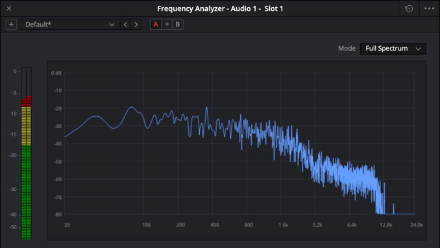This screenshot has width=440, height=248.
Task: Click the -40 graph axis label
Action: pyautogui.click(x=58, y=143)
